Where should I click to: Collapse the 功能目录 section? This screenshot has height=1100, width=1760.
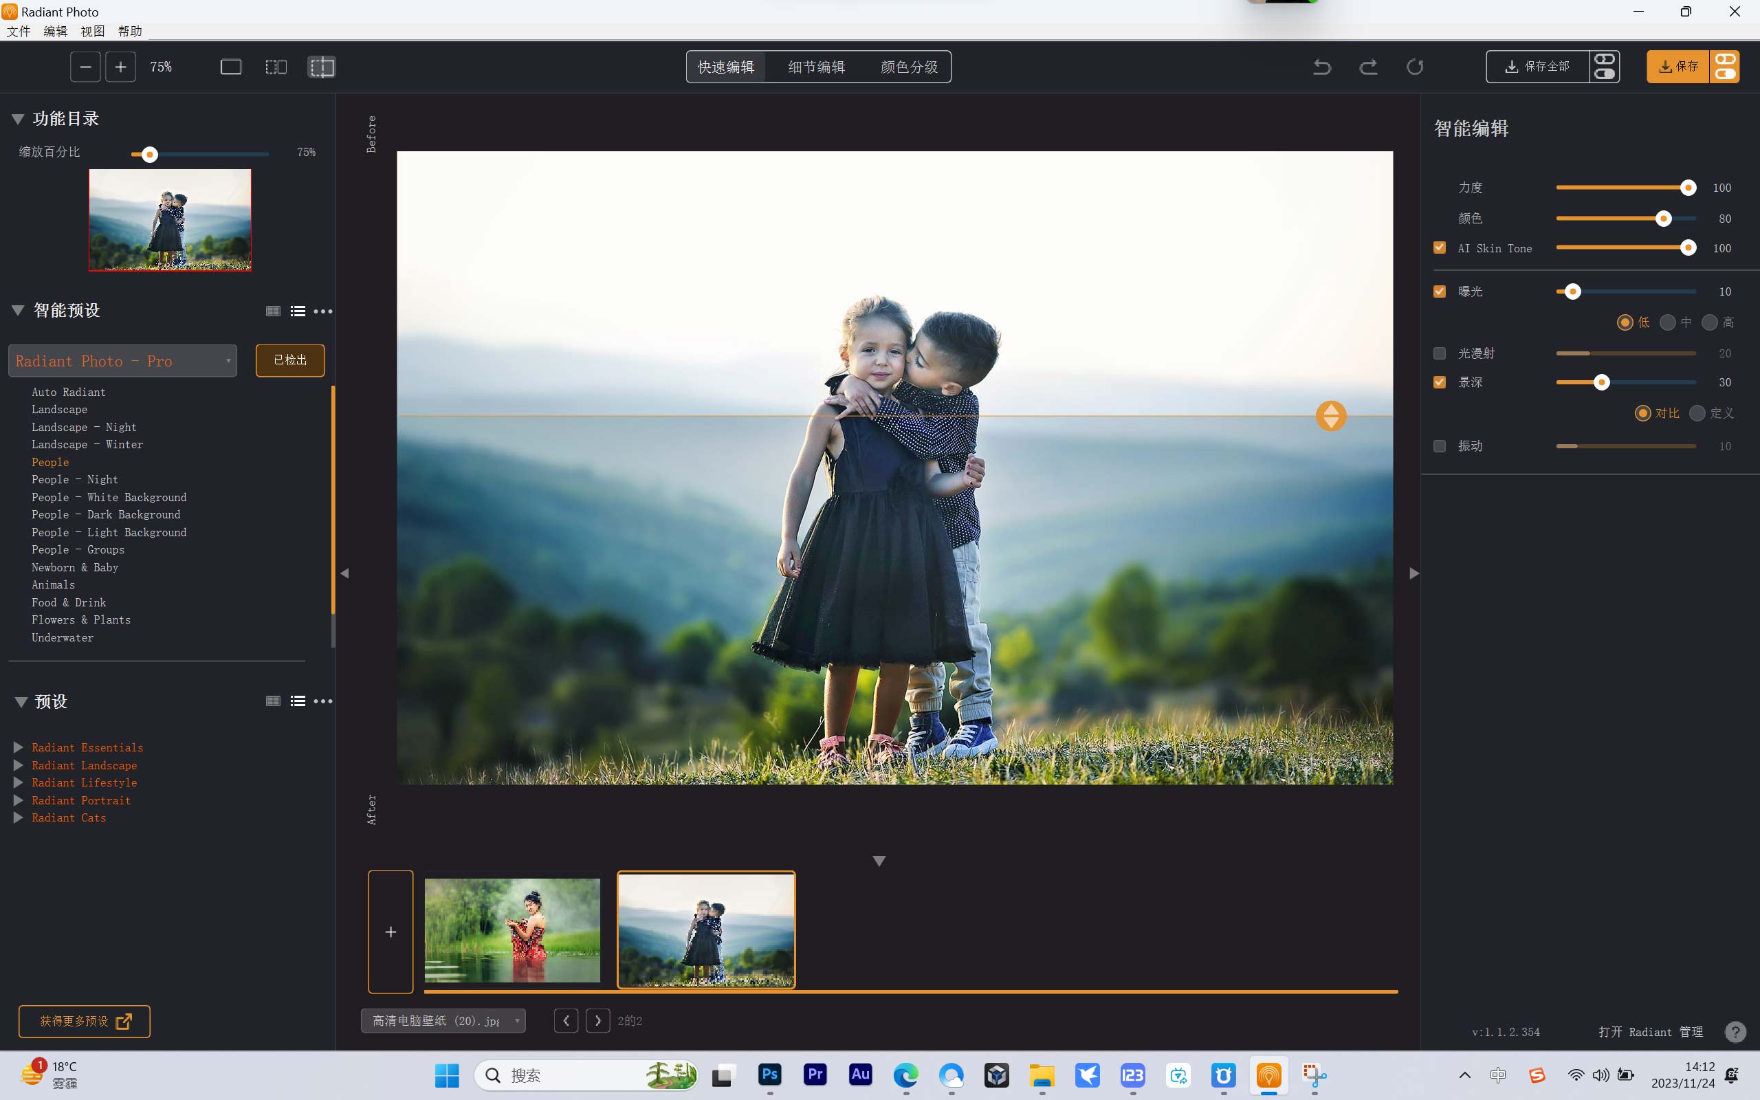pos(18,120)
